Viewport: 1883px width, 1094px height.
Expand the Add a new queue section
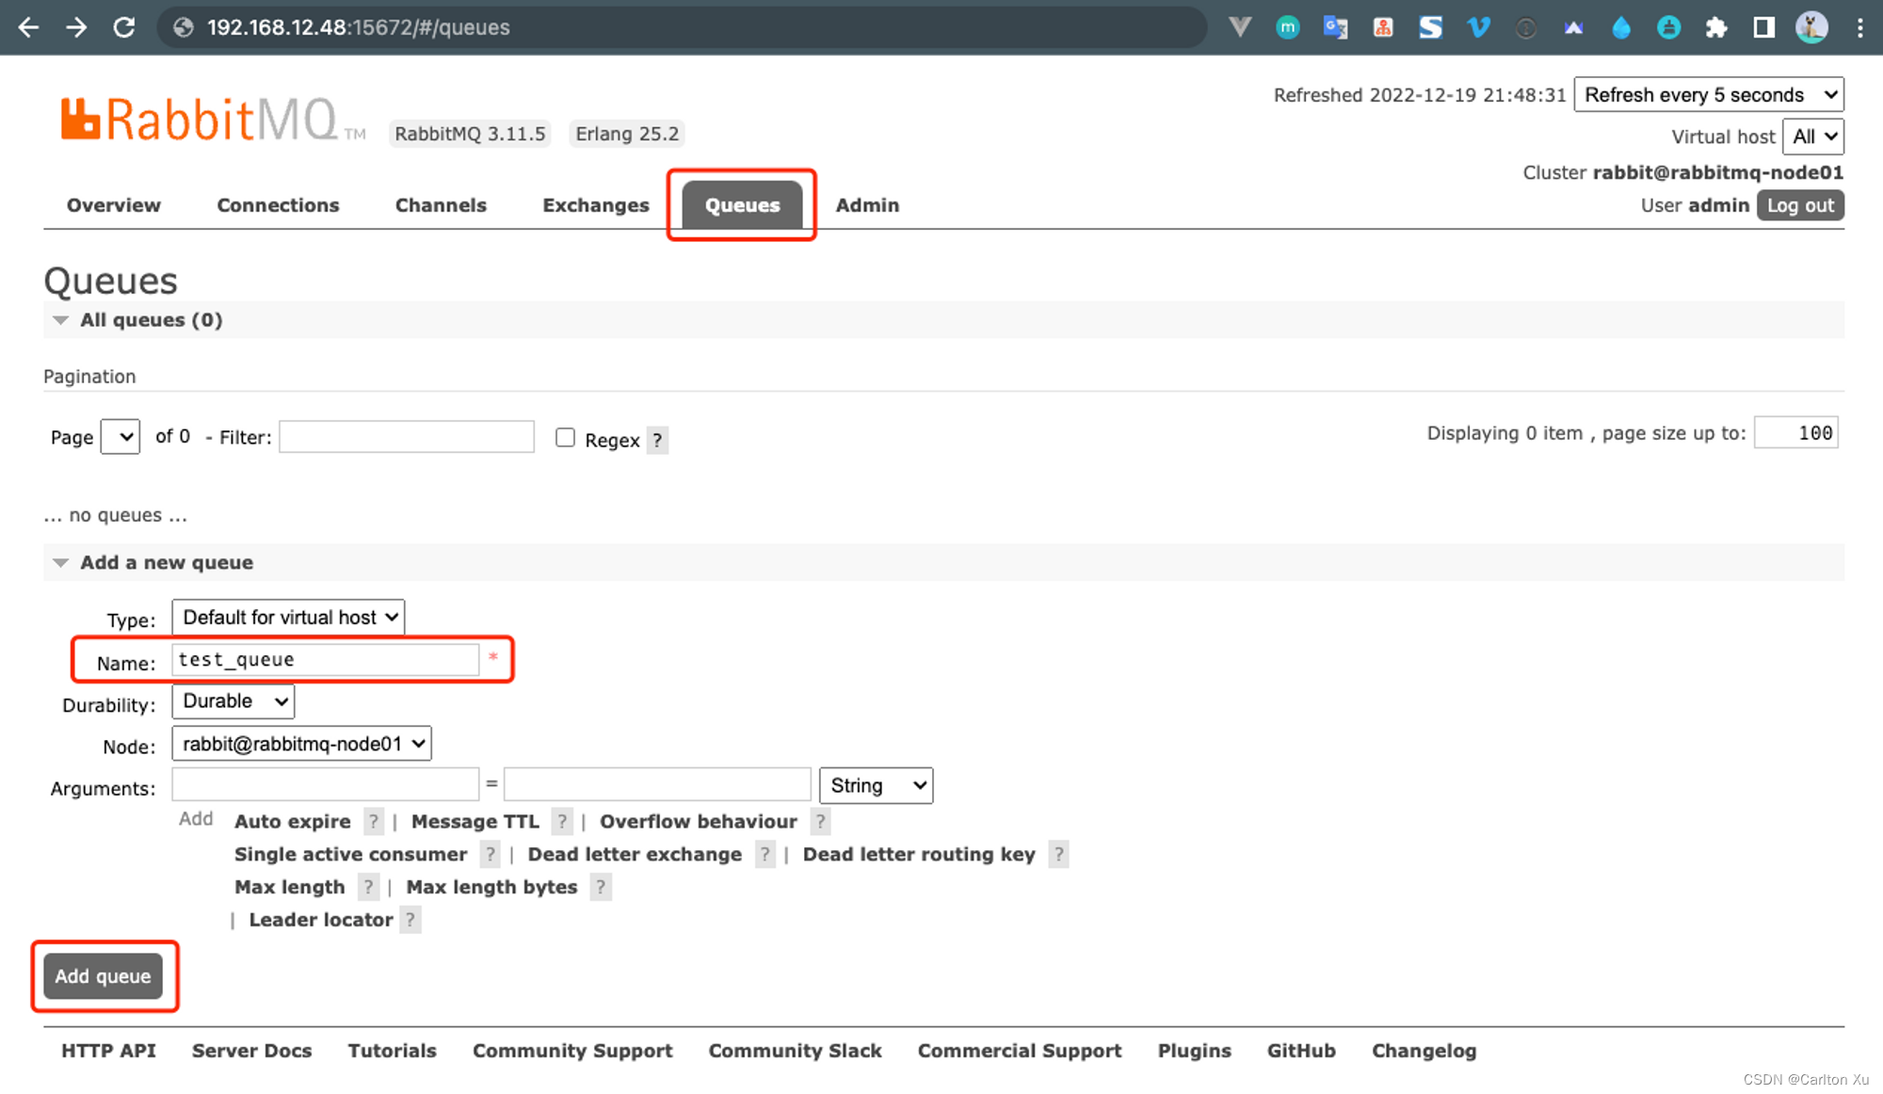point(60,563)
